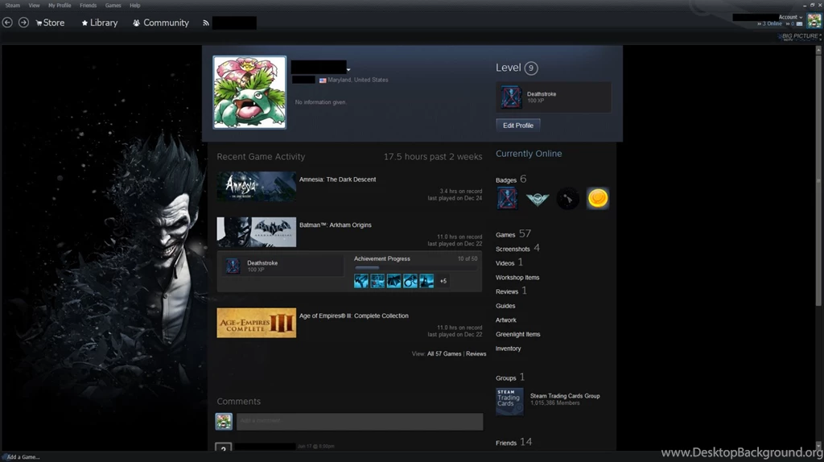The height and width of the screenshot is (462, 824).
Task: Open the Guides link
Action: pos(505,306)
